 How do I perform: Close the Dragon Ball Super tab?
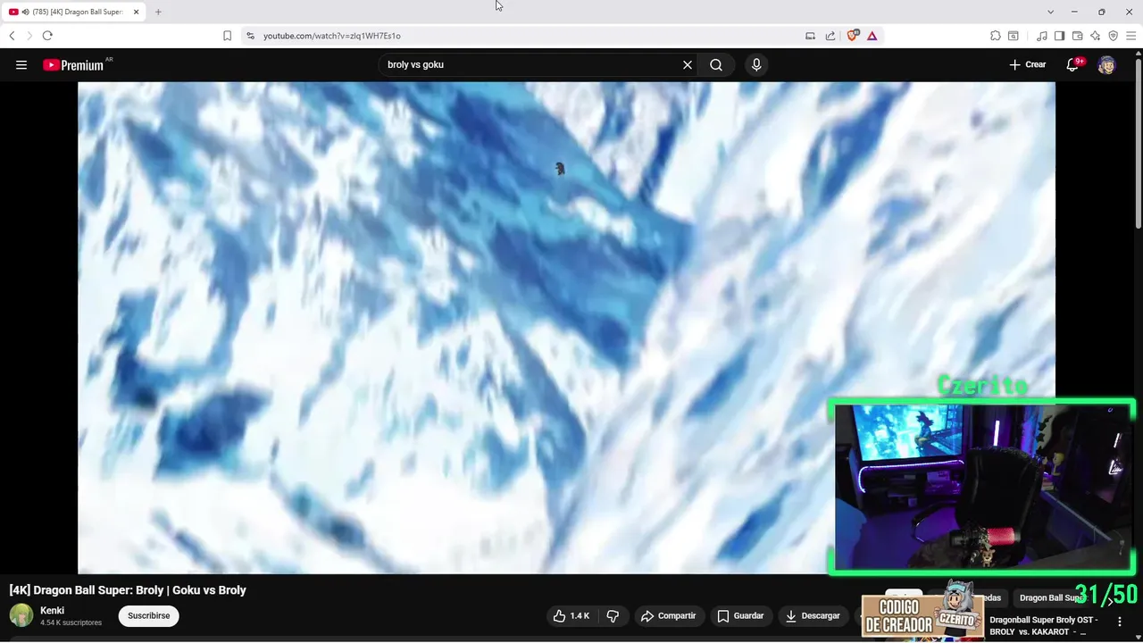click(x=137, y=12)
